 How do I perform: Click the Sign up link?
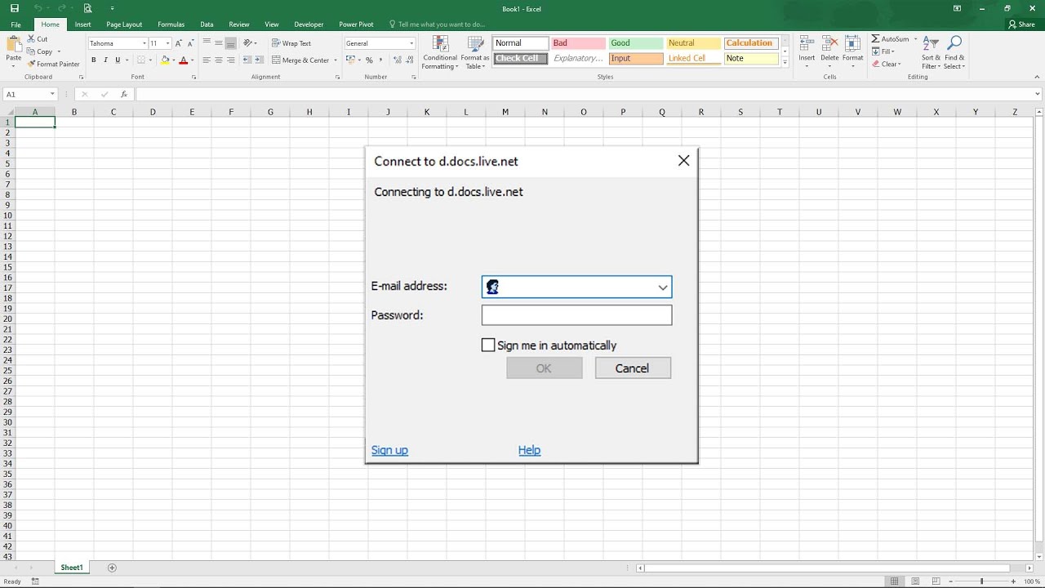pos(389,450)
